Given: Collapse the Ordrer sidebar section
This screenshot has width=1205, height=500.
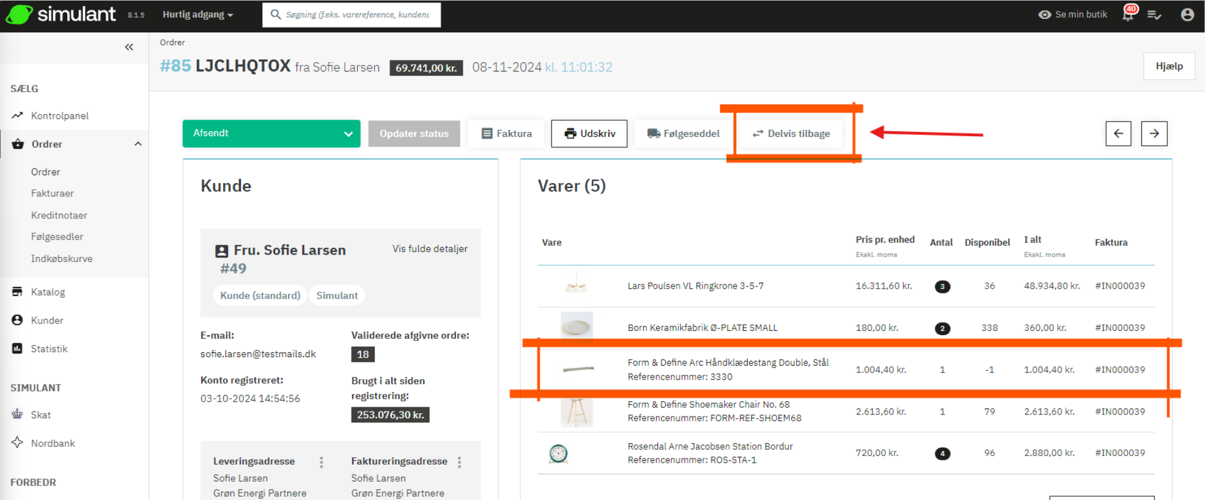Looking at the screenshot, I should [138, 144].
